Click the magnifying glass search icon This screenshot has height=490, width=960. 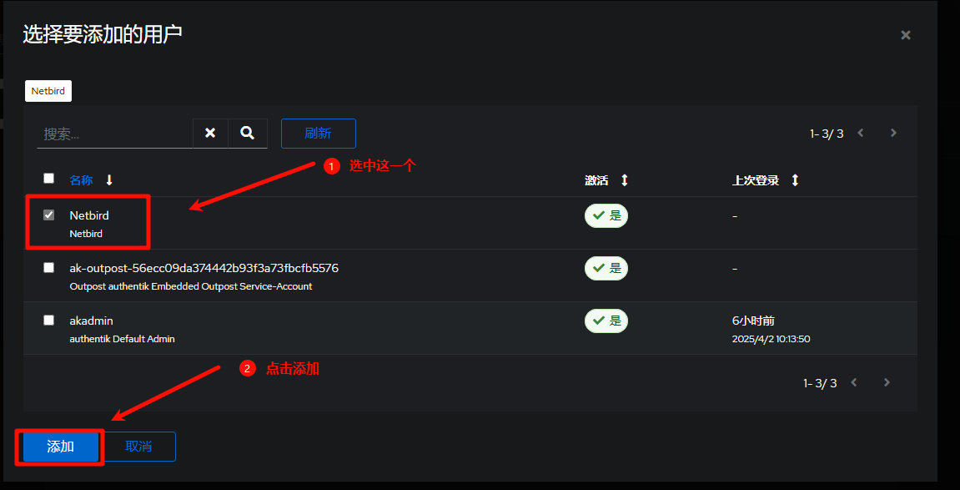point(247,134)
